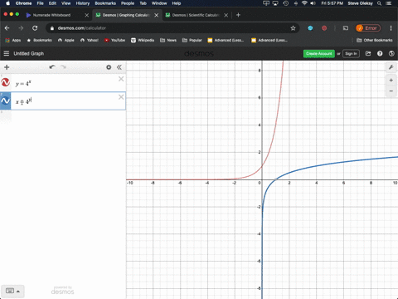Click the red extension icon

click(324, 28)
